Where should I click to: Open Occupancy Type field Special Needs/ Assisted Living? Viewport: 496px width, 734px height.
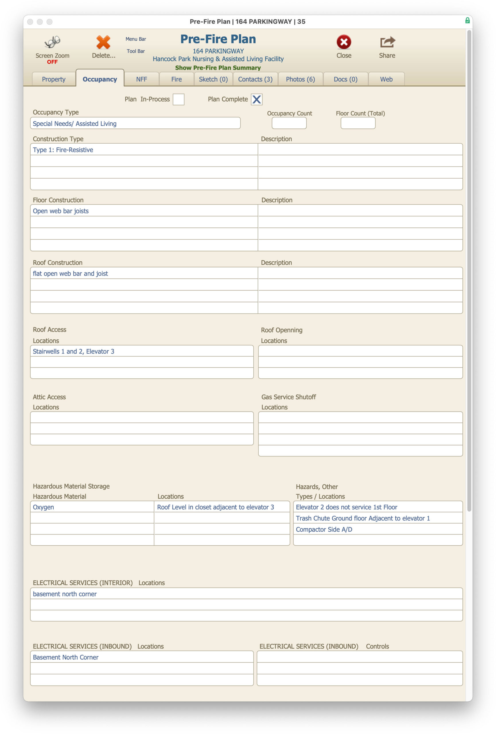click(x=135, y=124)
